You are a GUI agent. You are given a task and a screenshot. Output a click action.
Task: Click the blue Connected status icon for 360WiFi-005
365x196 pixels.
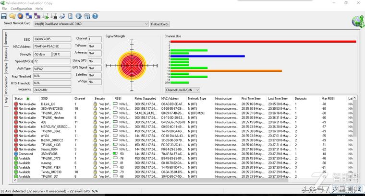pyautogui.click(x=16, y=153)
